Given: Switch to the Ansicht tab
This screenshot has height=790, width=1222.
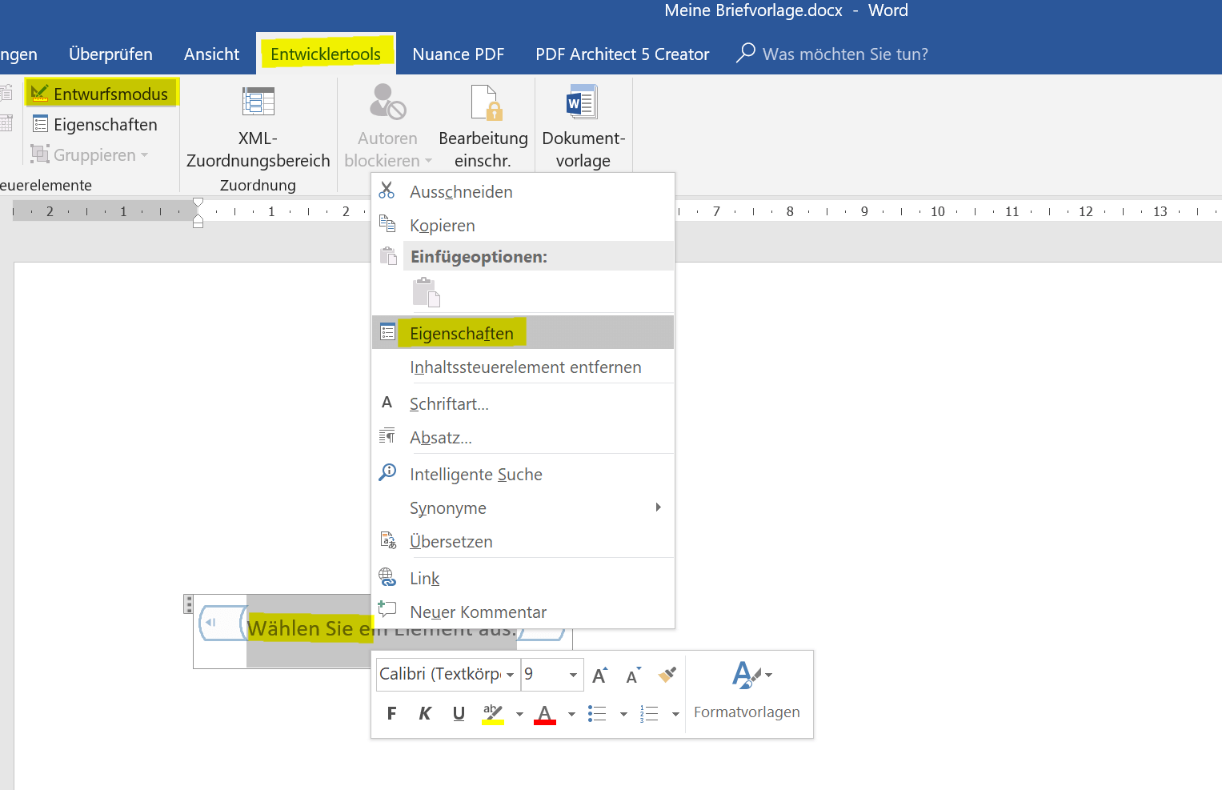Looking at the screenshot, I should click(x=211, y=54).
